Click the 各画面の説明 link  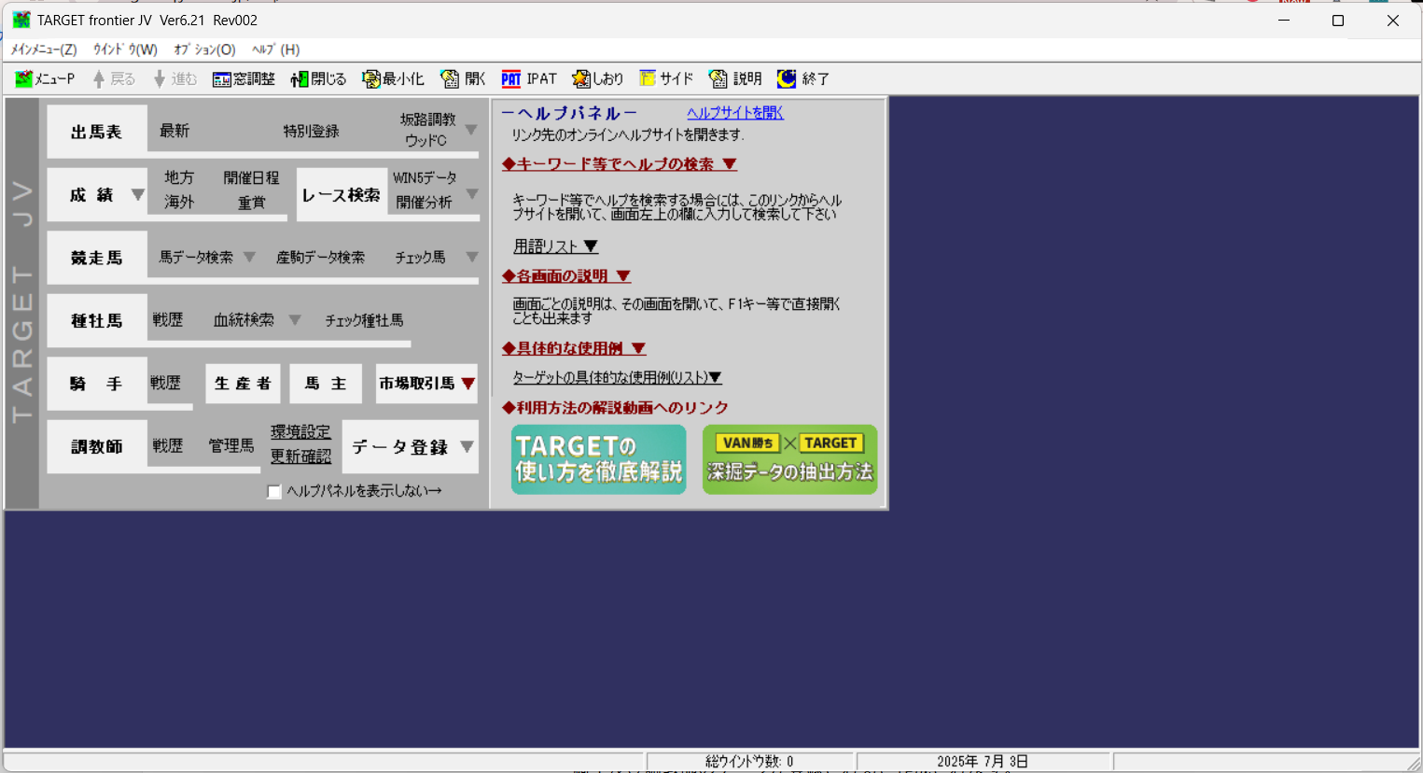(x=566, y=276)
